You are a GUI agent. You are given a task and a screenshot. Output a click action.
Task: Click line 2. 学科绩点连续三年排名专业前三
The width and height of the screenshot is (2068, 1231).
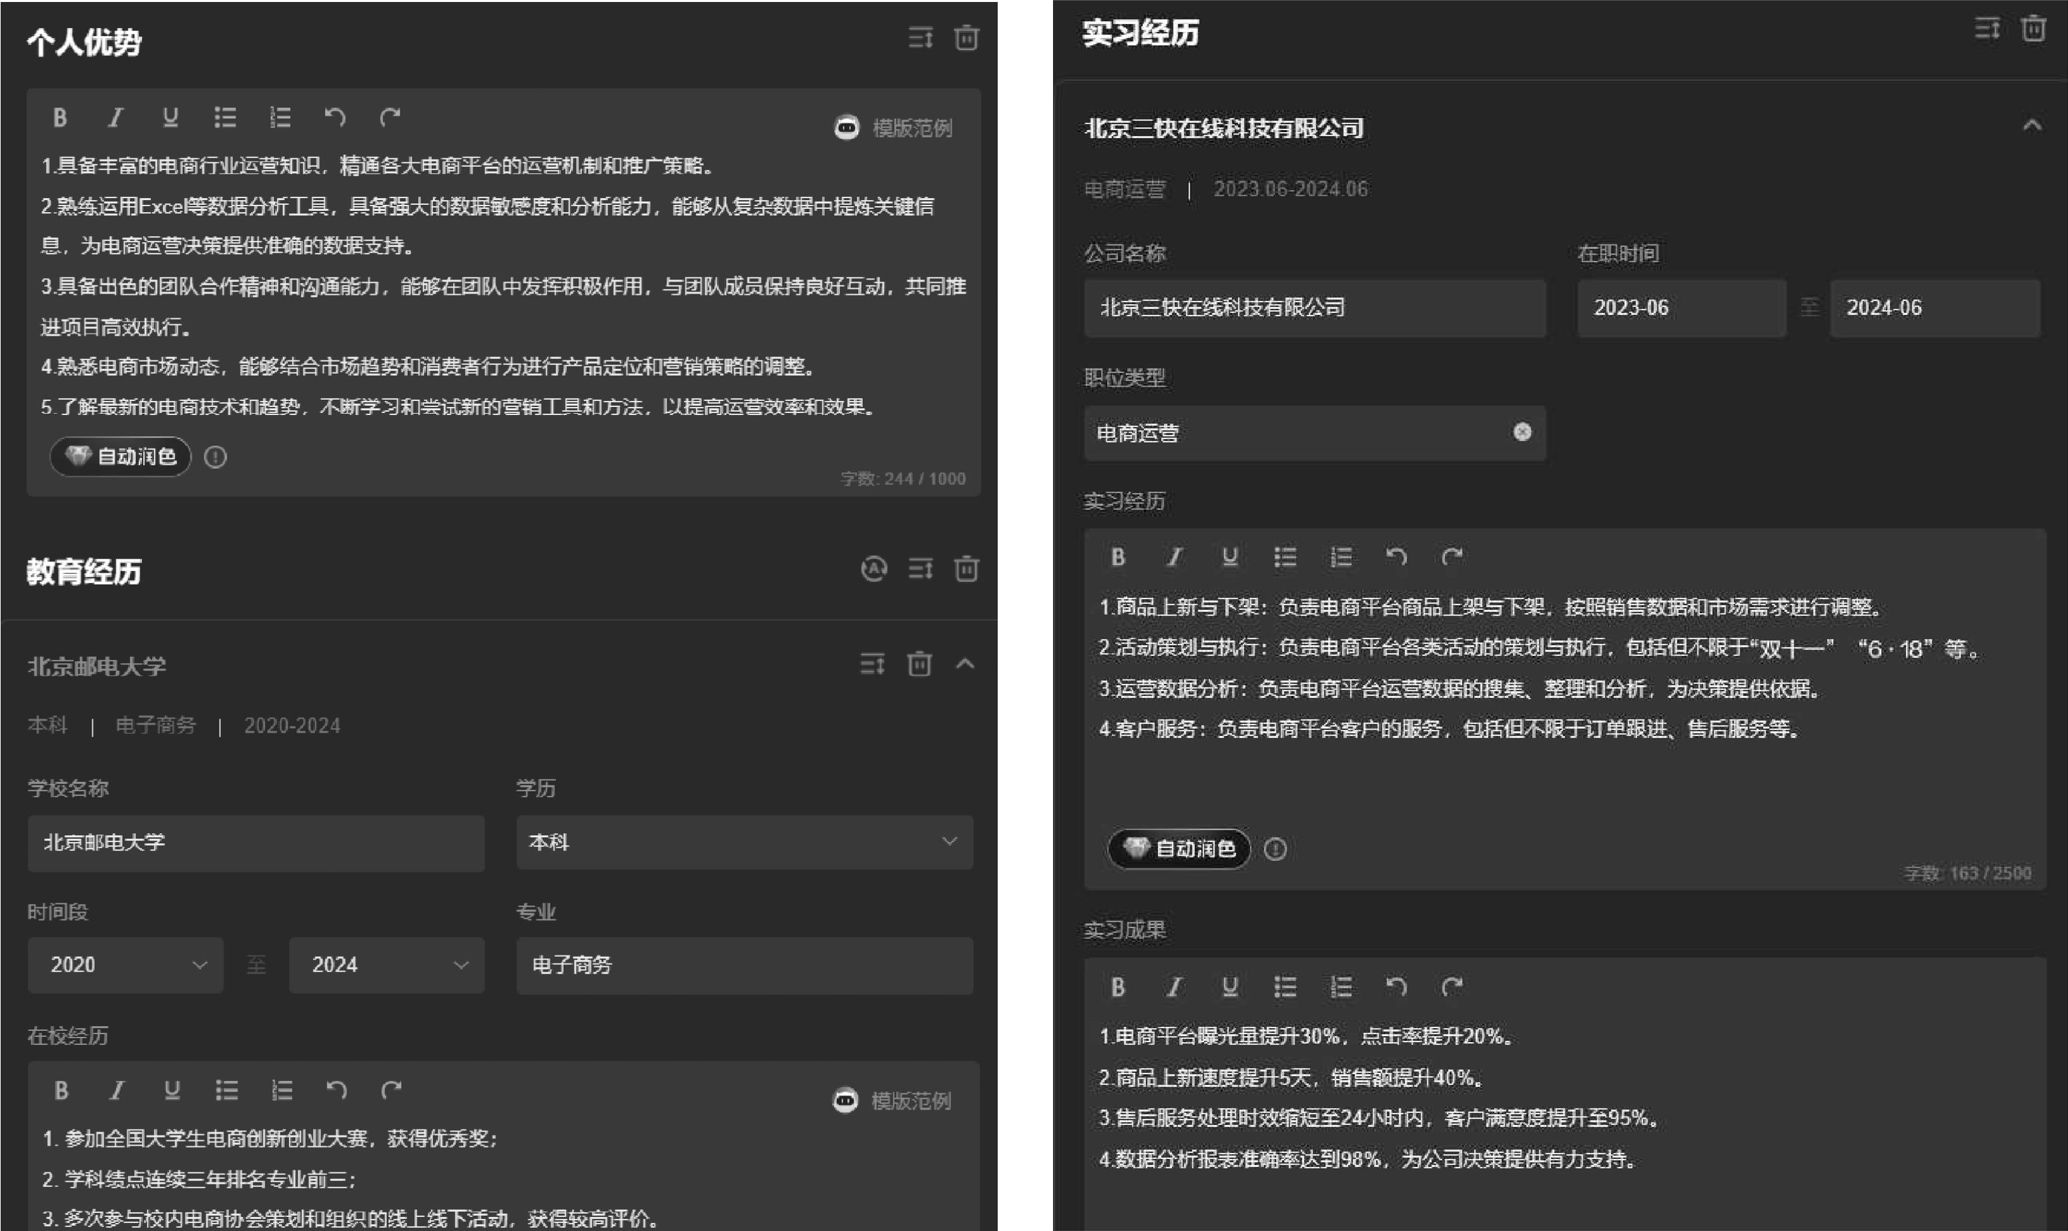coord(199,1180)
